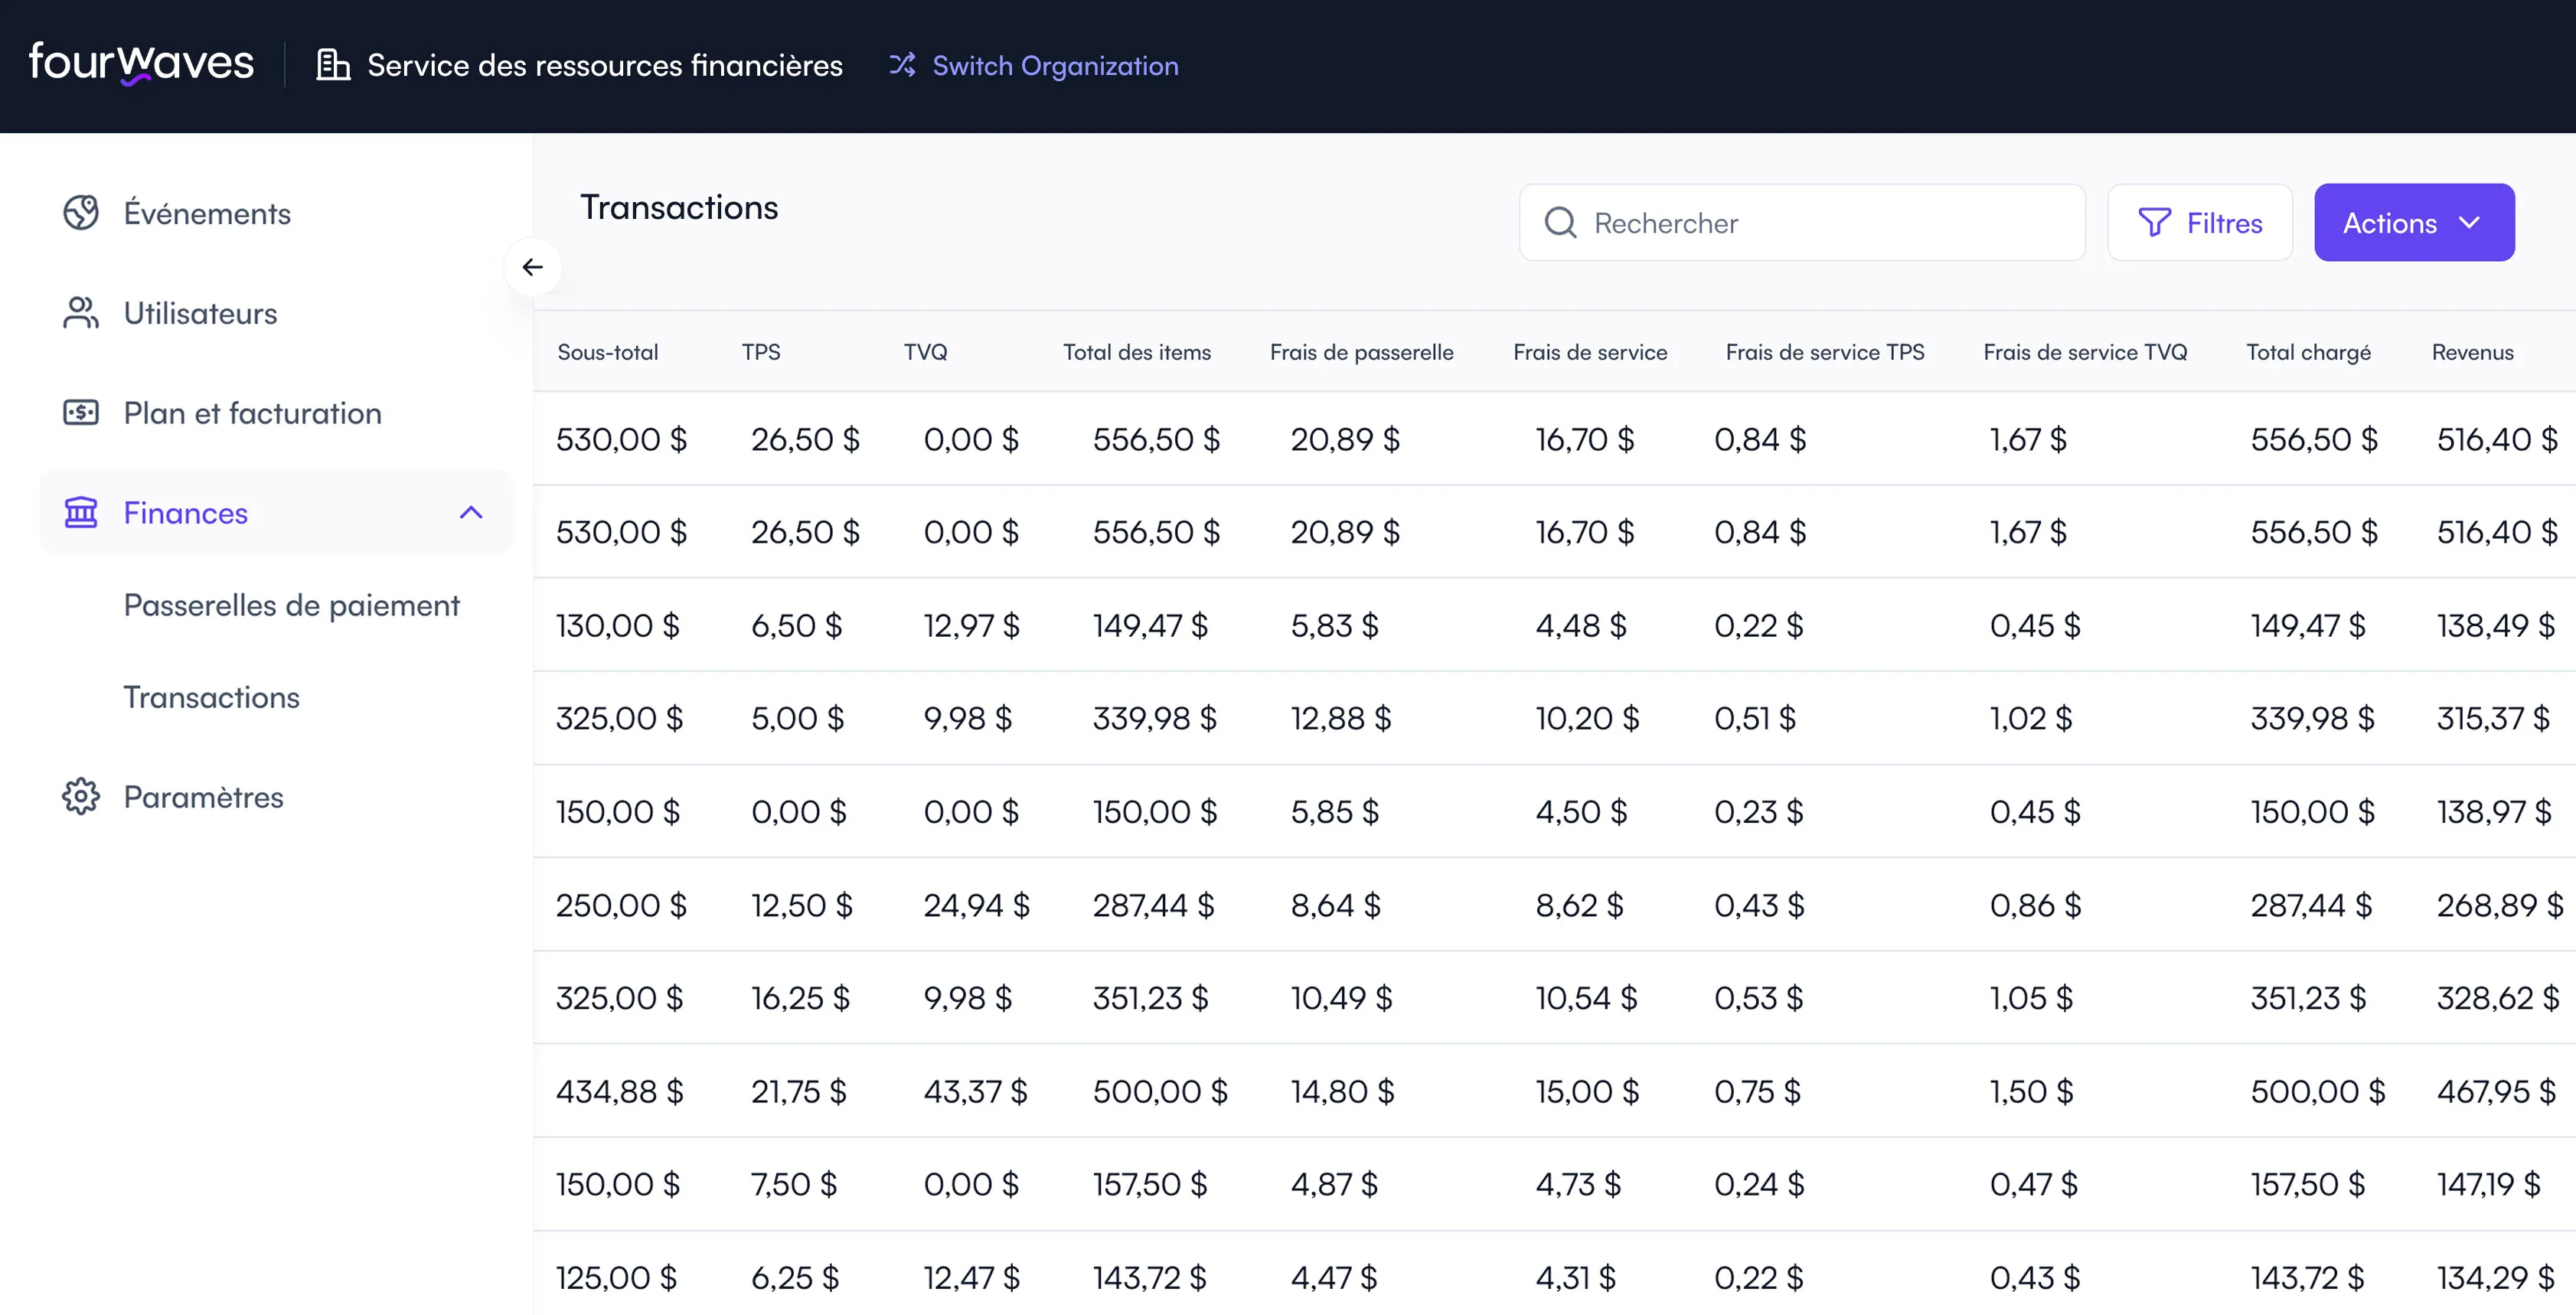Go to Plan et facturation
Image resolution: width=2576 pixels, height=1315 pixels.
click(x=253, y=413)
